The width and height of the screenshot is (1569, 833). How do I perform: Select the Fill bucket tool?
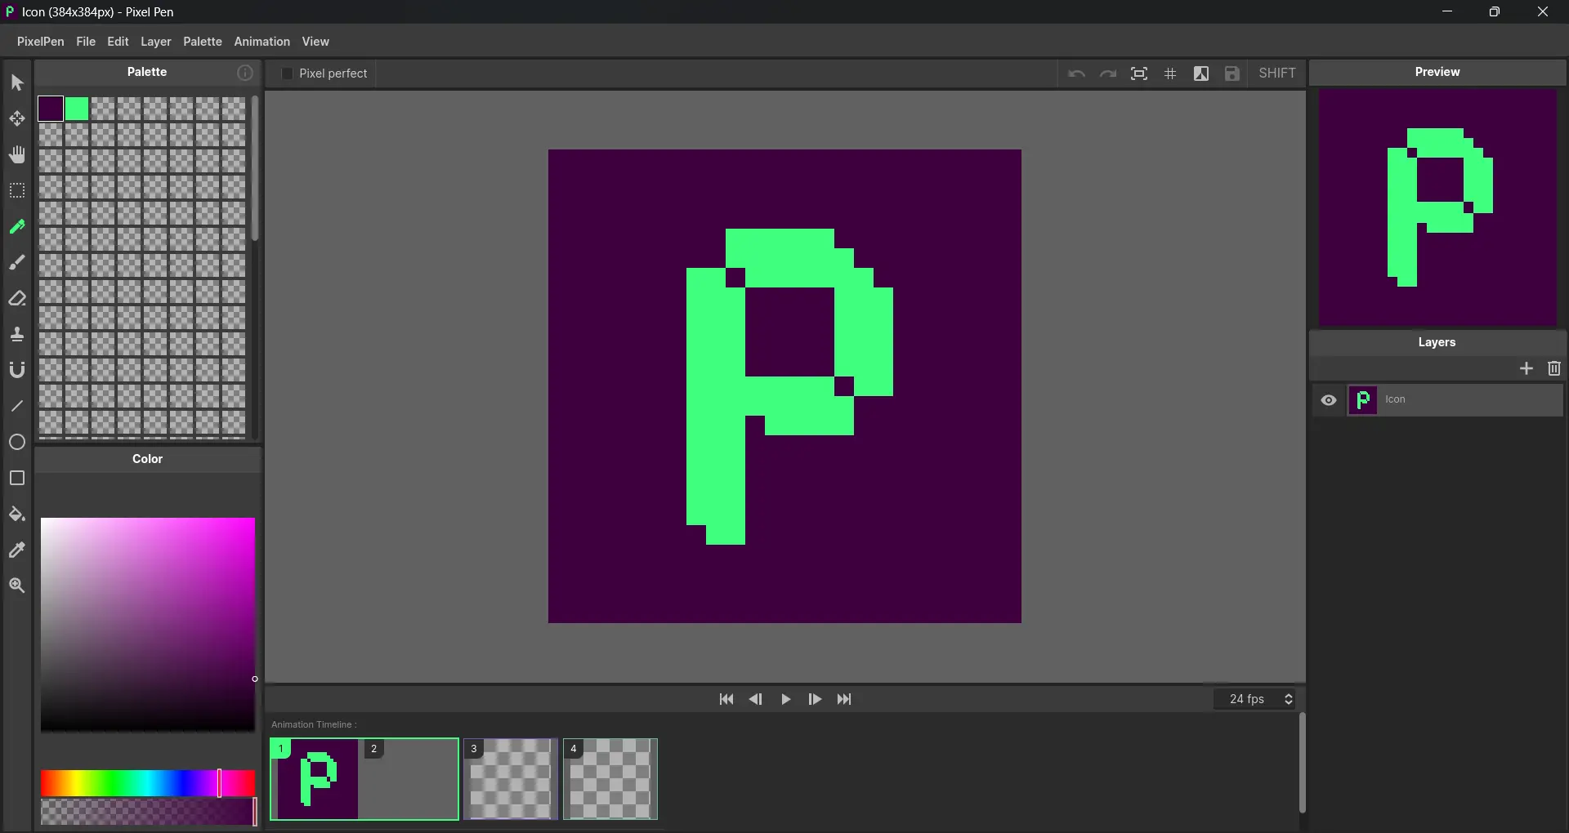[17, 514]
